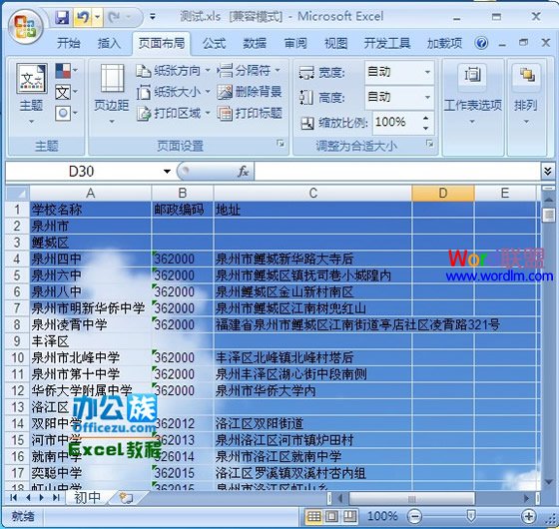
Task: Click the Undo icon
Action: [x=82, y=17]
